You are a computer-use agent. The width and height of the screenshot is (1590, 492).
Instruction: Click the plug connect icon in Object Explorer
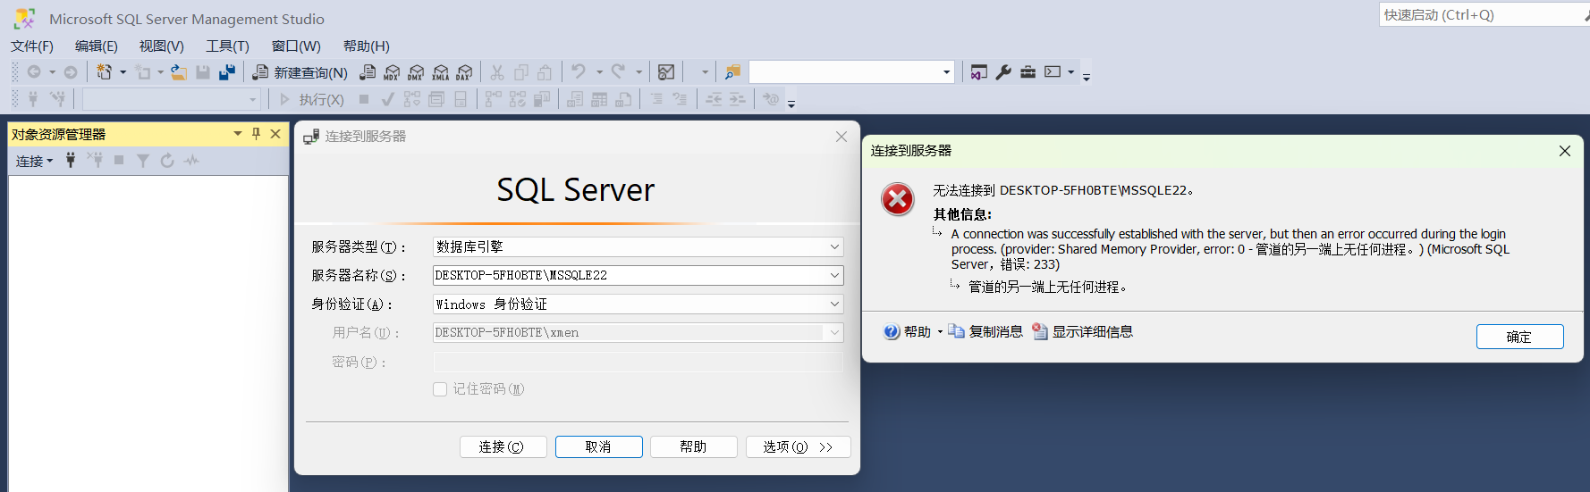[71, 161]
